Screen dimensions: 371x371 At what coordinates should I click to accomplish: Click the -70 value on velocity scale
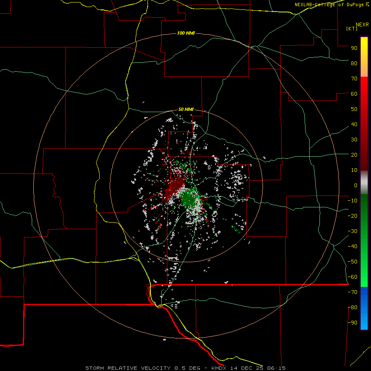(352, 292)
